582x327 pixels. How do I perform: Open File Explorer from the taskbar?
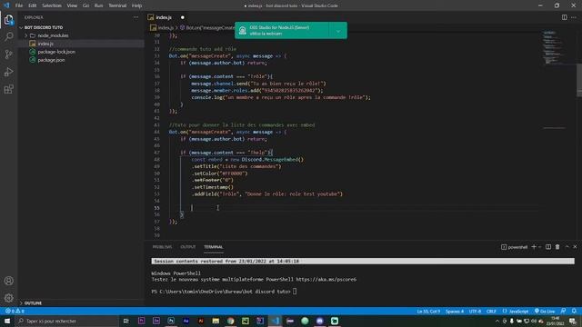point(216,321)
